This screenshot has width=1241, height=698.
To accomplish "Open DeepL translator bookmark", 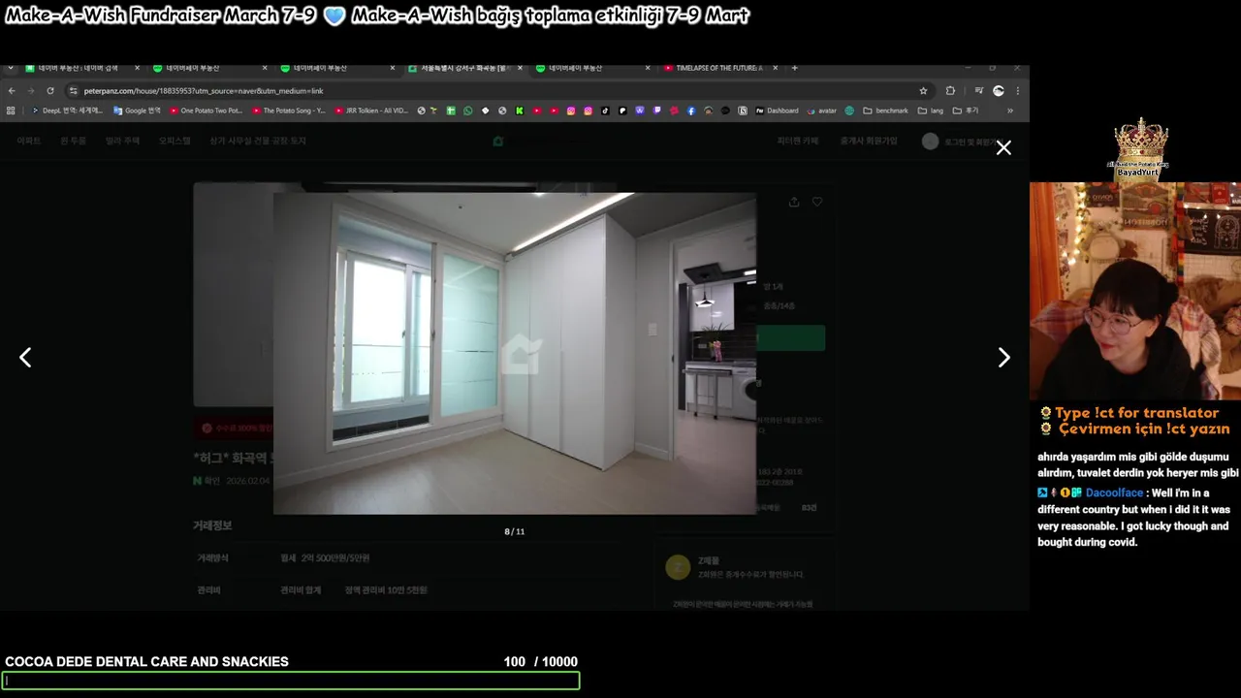I will 67,111.
